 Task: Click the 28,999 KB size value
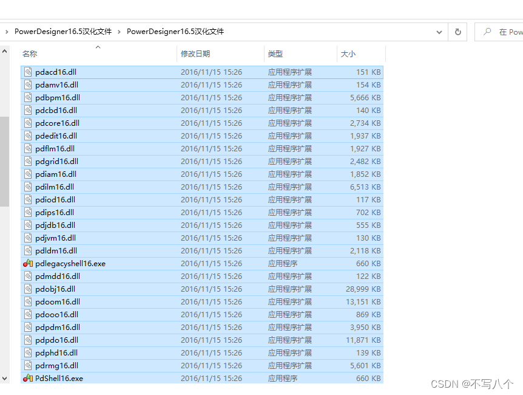click(x=363, y=289)
